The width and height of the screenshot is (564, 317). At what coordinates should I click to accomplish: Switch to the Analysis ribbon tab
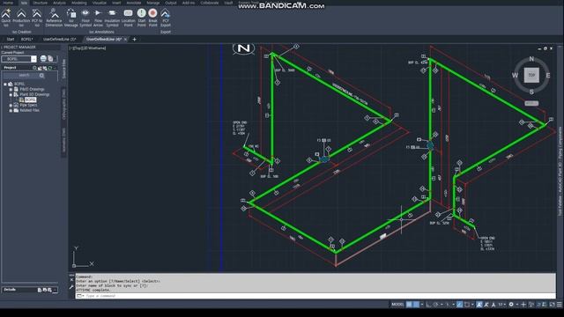click(59, 3)
